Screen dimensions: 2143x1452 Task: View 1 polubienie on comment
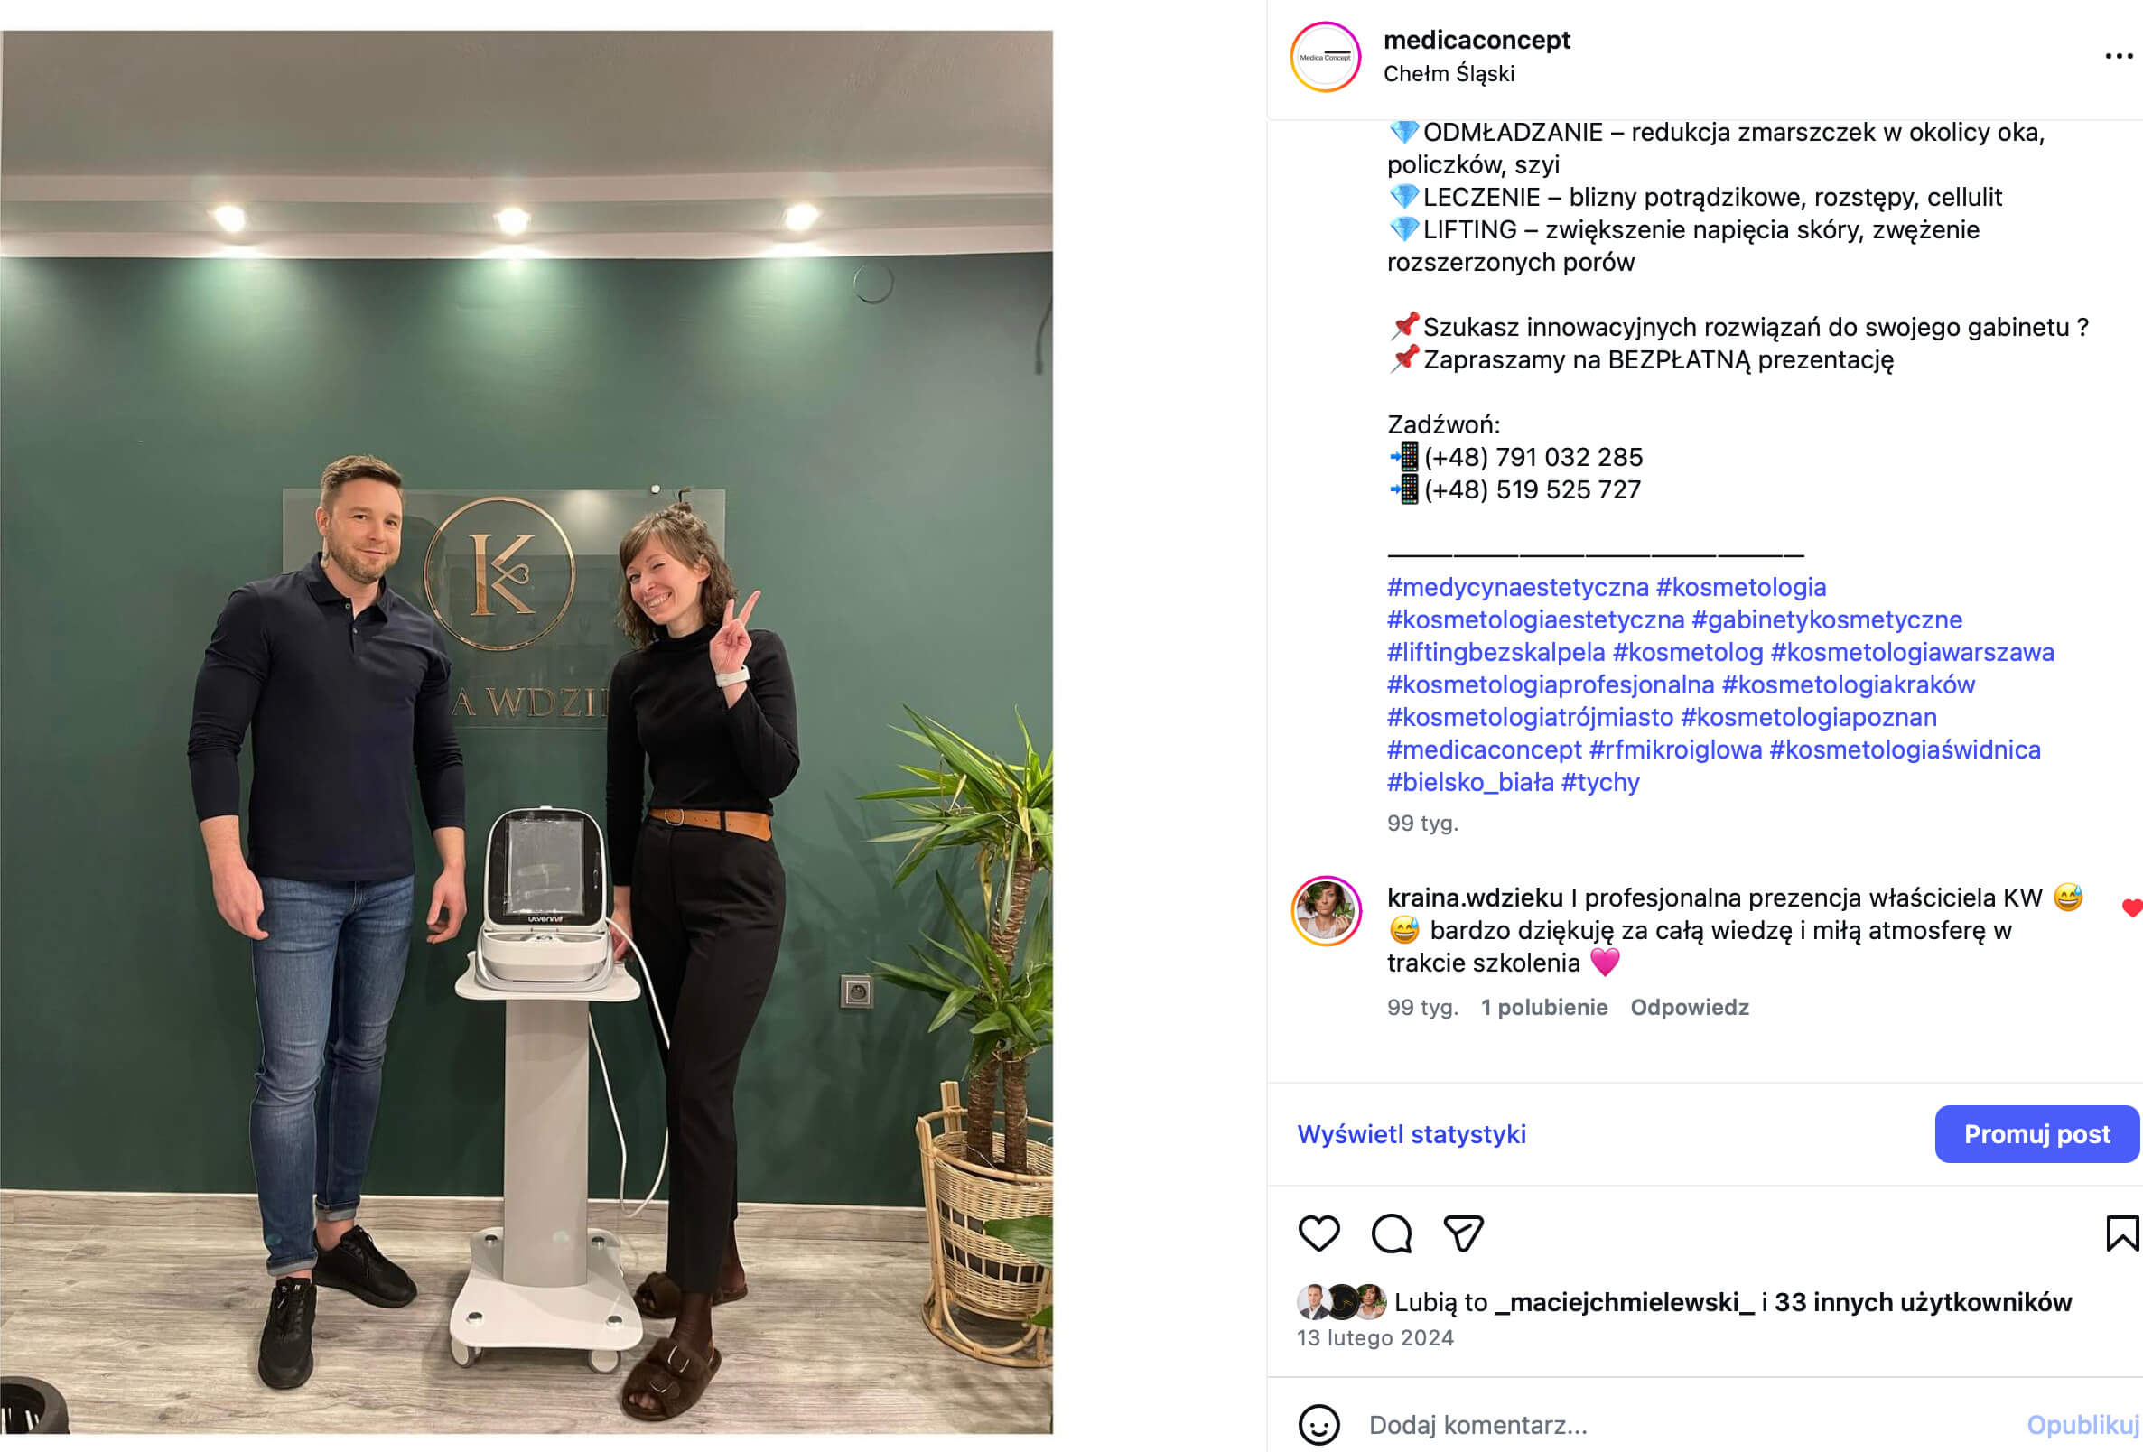coord(1543,1007)
